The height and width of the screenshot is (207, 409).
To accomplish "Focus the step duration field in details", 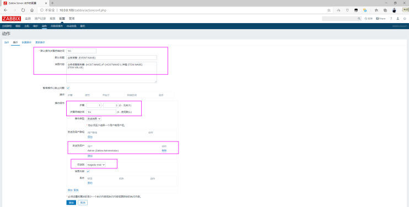I will click(x=101, y=112).
